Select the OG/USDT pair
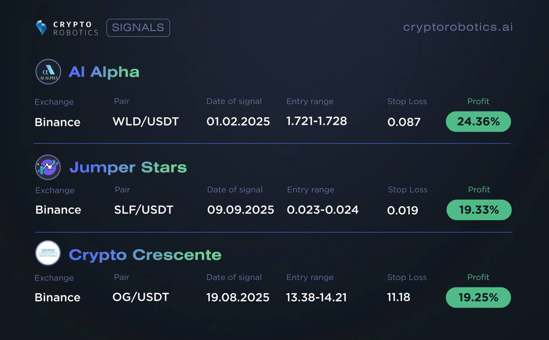 (141, 297)
